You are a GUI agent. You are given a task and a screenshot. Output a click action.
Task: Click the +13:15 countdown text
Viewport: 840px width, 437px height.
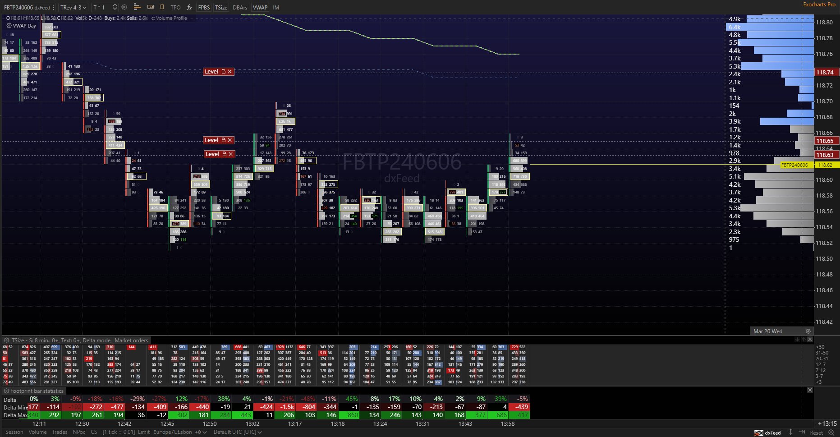(x=827, y=423)
